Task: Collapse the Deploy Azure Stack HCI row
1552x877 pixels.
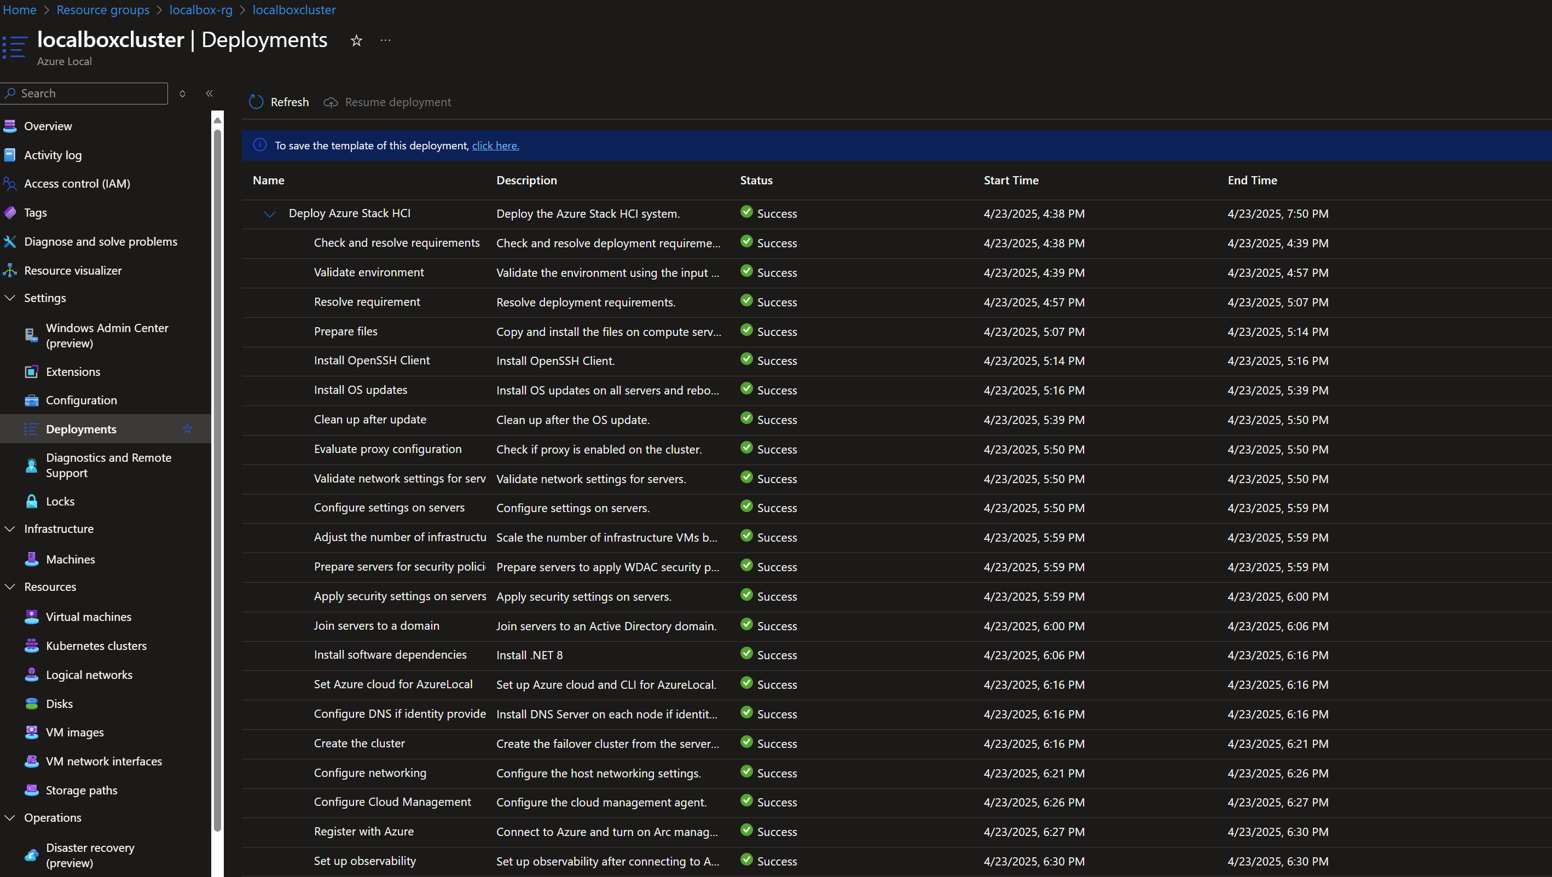Action: tap(269, 214)
